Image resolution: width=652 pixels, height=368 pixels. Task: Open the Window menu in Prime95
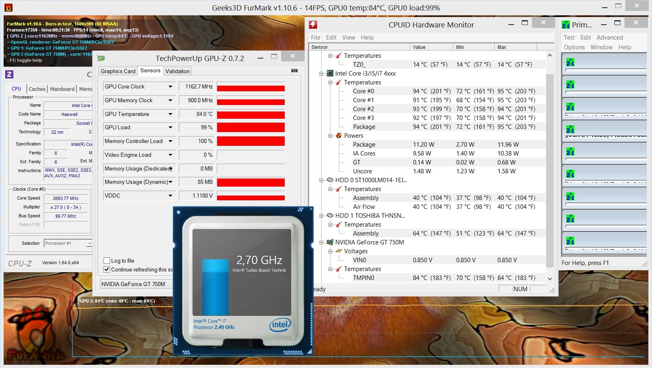[601, 47]
